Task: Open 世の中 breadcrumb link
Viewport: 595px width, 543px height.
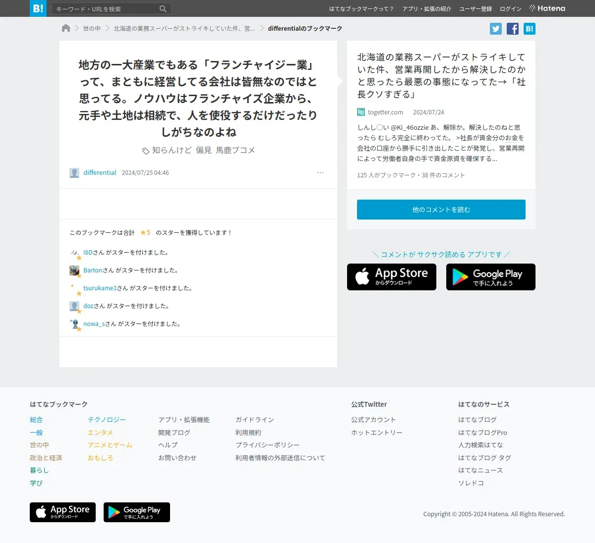Action: point(92,29)
